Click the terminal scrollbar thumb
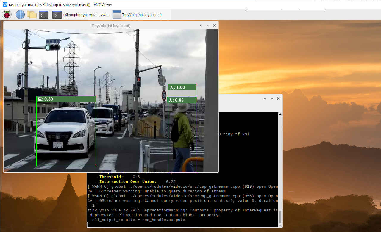The width and height of the screenshot is (381, 232). (x=280, y=217)
